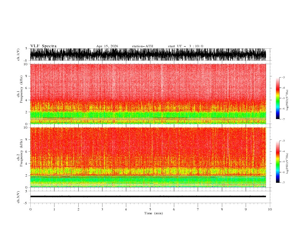304x235 pixels.
Task: Select the date text "Apr. 15, 2026"
Action: tap(107, 46)
